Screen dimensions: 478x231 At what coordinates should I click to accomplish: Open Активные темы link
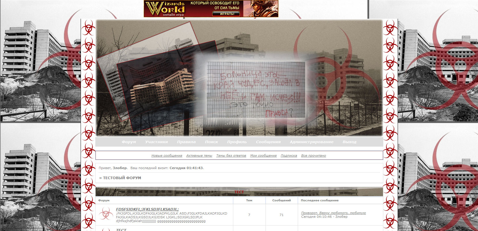point(199,156)
